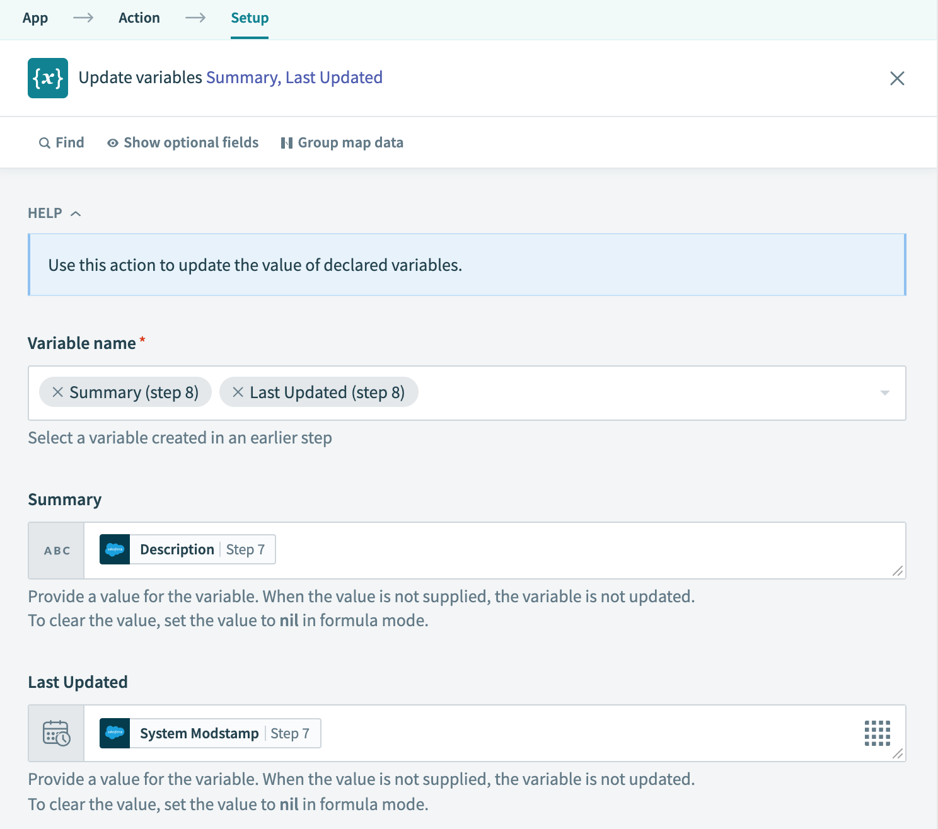The width and height of the screenshot is (938, 829).
Task: Toggle Show optional fields
Action: [x=183, y=143]
